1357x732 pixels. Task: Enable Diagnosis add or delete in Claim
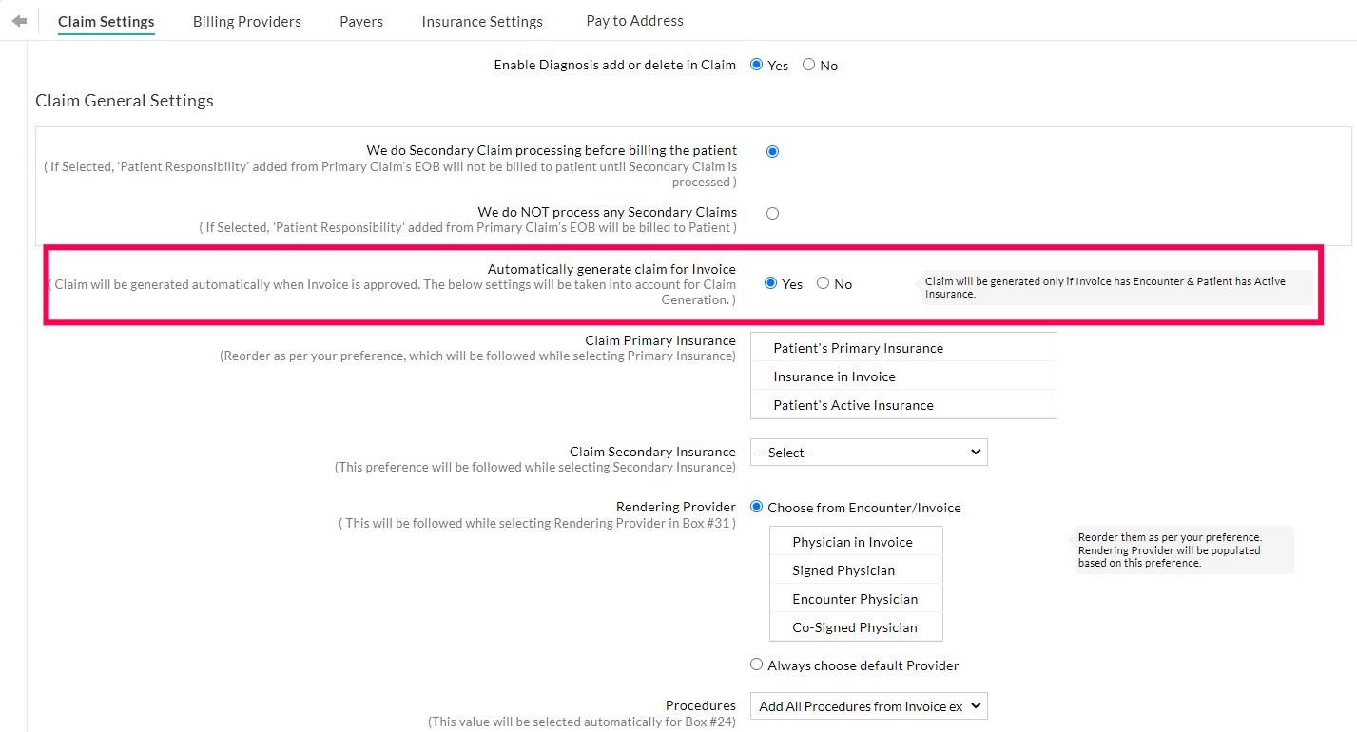(x=756, y=65)
